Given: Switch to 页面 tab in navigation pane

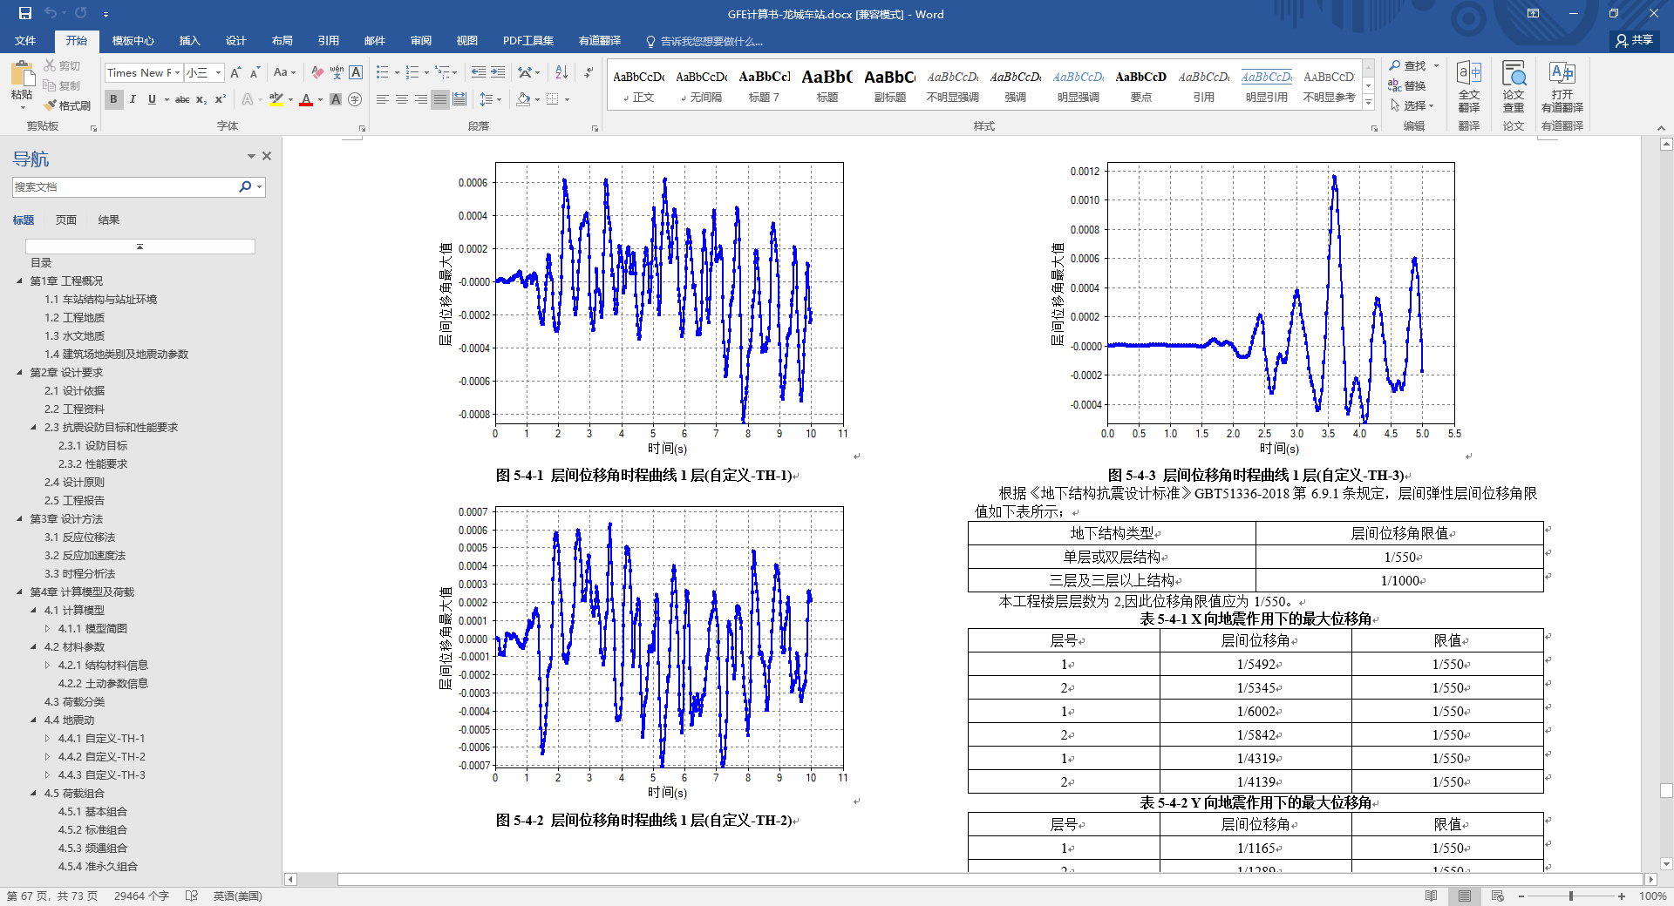Looking at the screenshot, I should 66,220.
